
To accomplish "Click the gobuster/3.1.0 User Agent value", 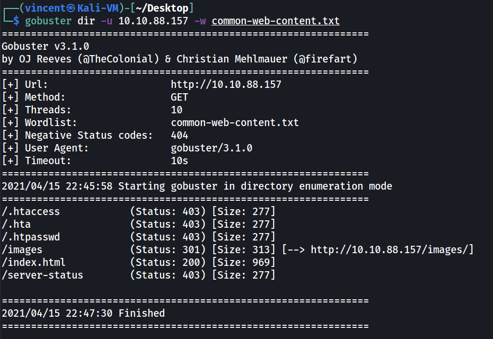I will point(212,148).
